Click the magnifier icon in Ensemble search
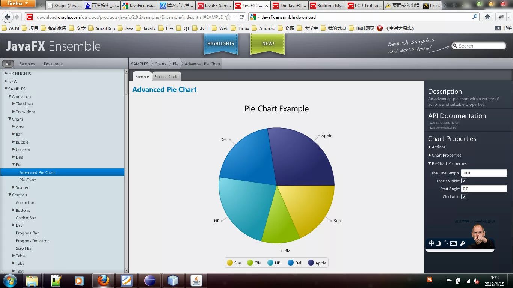 455,46
